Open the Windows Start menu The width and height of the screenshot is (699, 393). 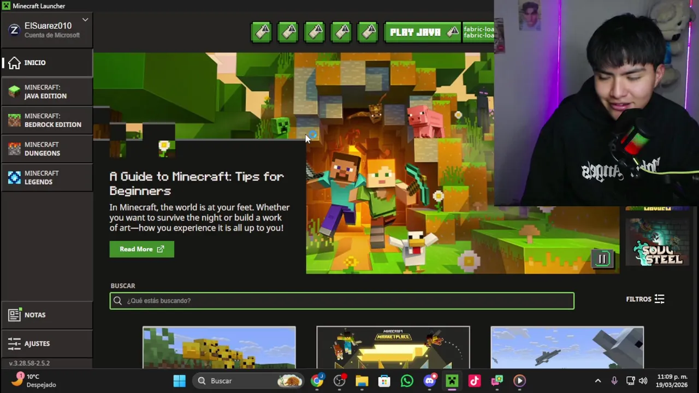point(179,381)
